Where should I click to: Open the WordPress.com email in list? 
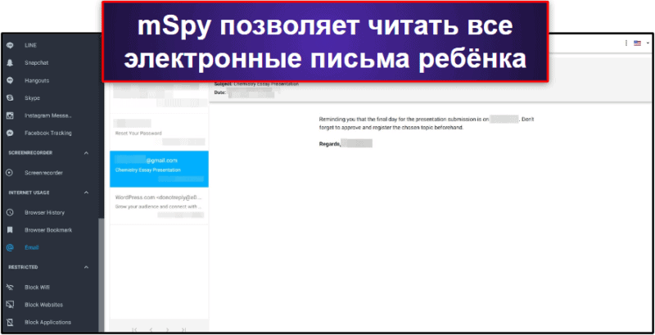[x=159, y=206]
